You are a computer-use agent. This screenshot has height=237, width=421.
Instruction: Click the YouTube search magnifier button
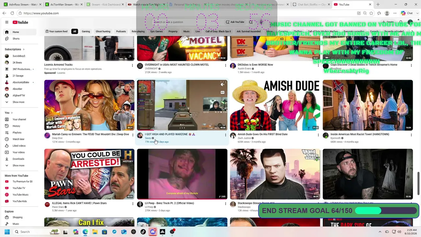[251, 22]
